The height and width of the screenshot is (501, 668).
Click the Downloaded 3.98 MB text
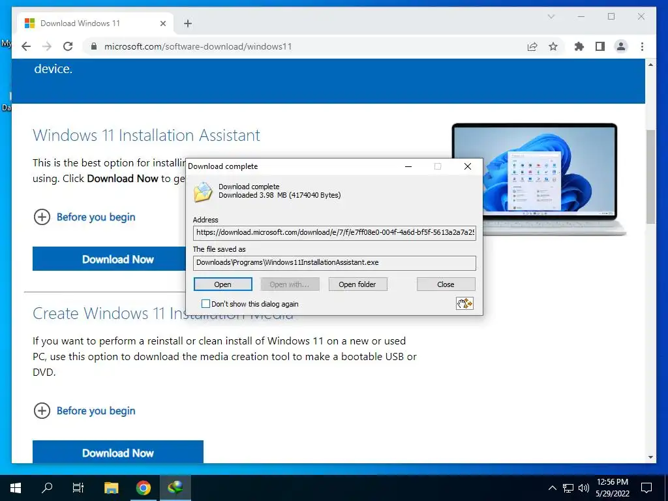tap(279, 196)
